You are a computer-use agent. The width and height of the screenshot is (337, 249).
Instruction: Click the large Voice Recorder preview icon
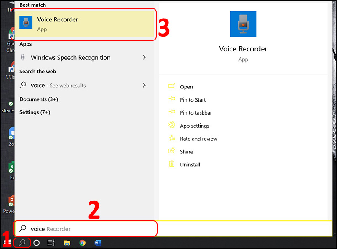tap(243, 24)
